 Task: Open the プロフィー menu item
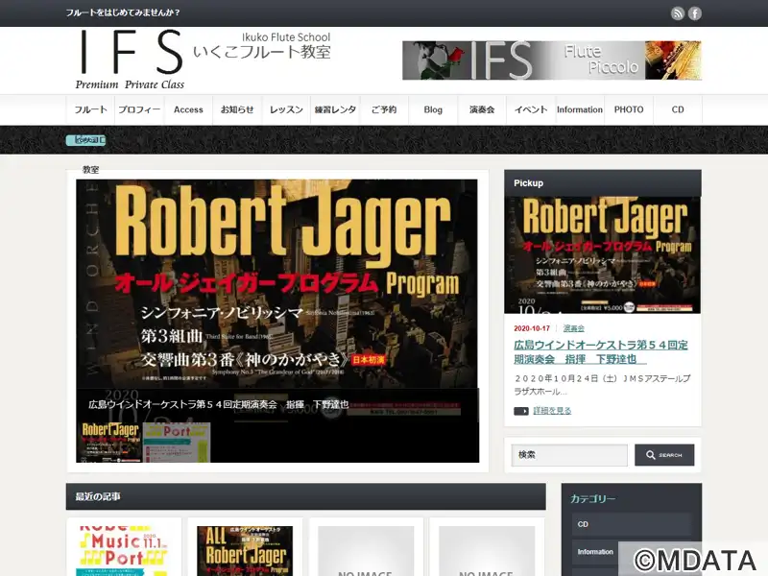click(x=139, y=109)
